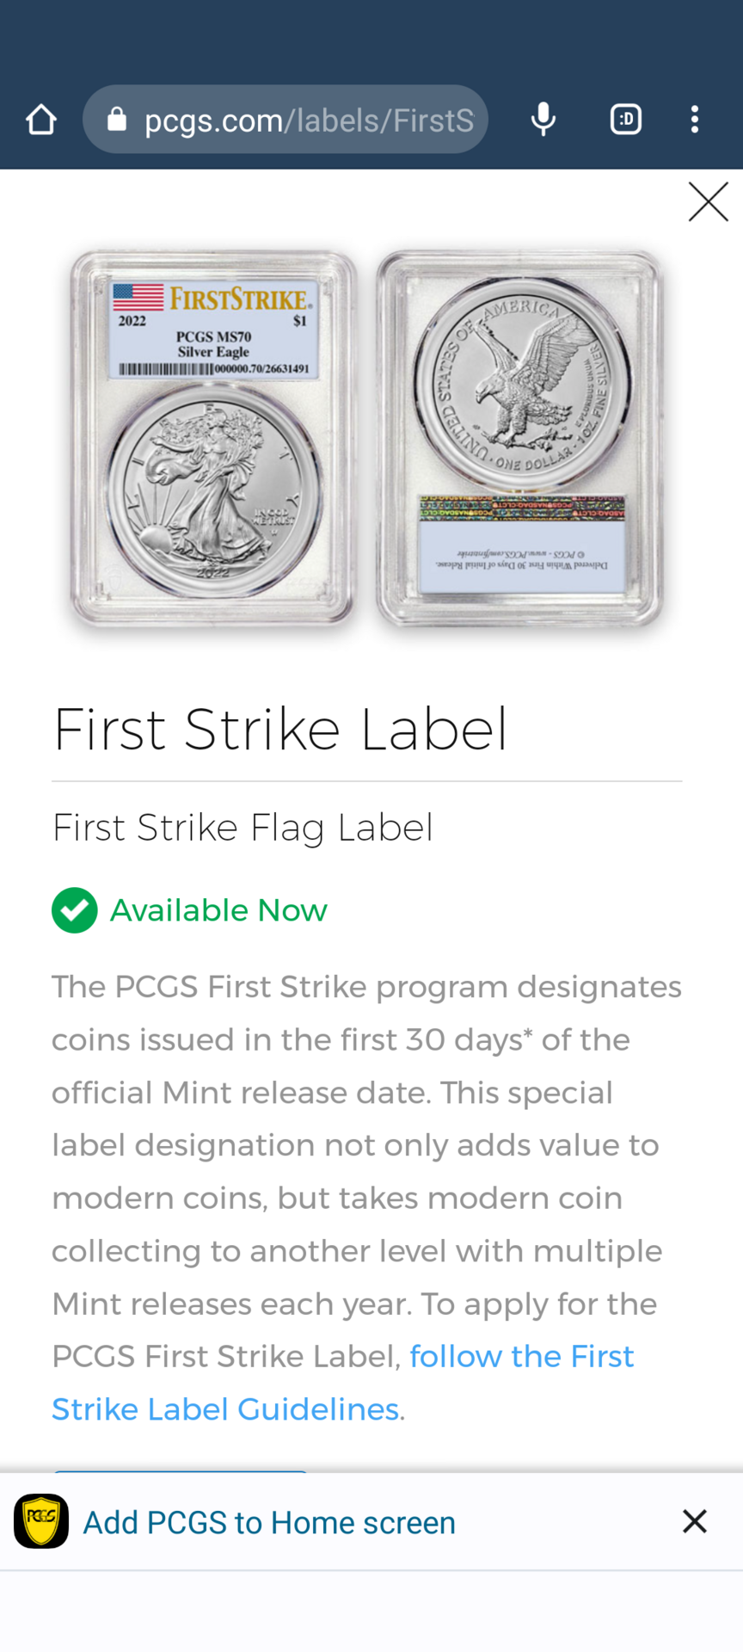Click the eagle reverse coin image
This screenshot has height=1652, width=743.
(x=522, y=379)
